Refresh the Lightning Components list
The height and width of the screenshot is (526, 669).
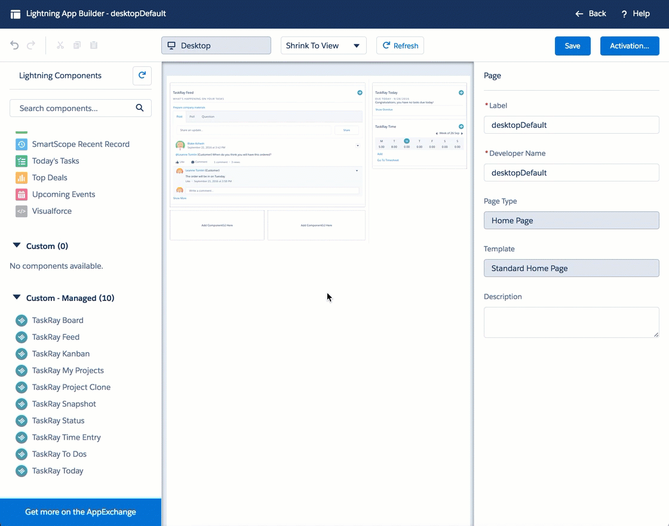pos(142,75)
